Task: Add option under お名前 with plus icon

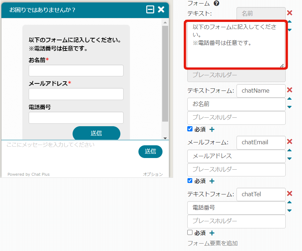Action: click(212, 129)
